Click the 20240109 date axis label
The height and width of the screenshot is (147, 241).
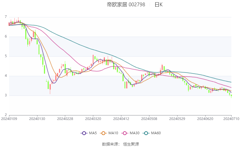point(9,119)
